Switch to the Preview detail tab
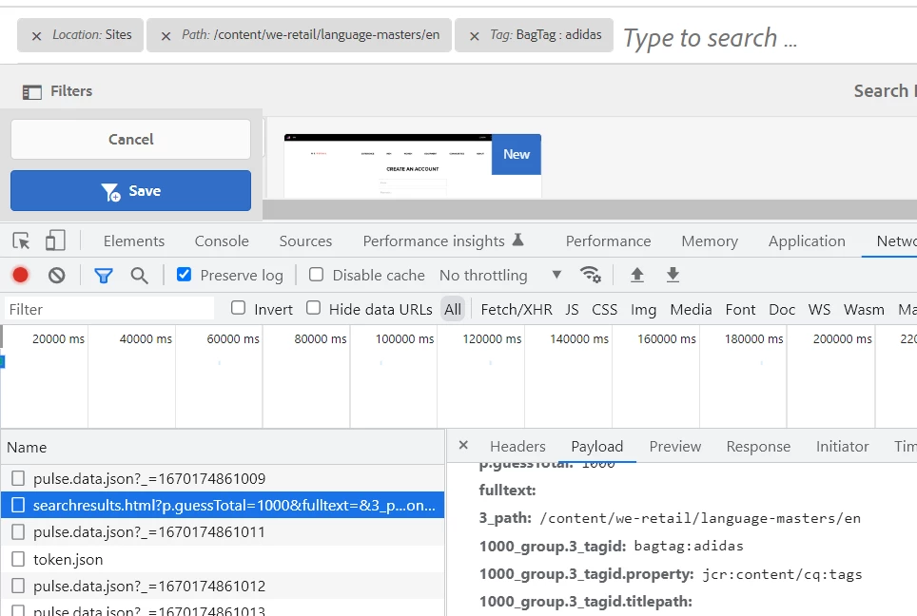Image resolution: width=917 pixels, height=616 pixels. (674, 447)
